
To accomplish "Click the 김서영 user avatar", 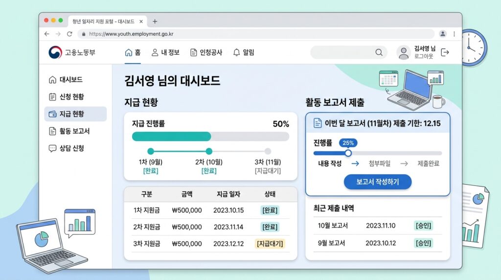I will coord(404,53).
